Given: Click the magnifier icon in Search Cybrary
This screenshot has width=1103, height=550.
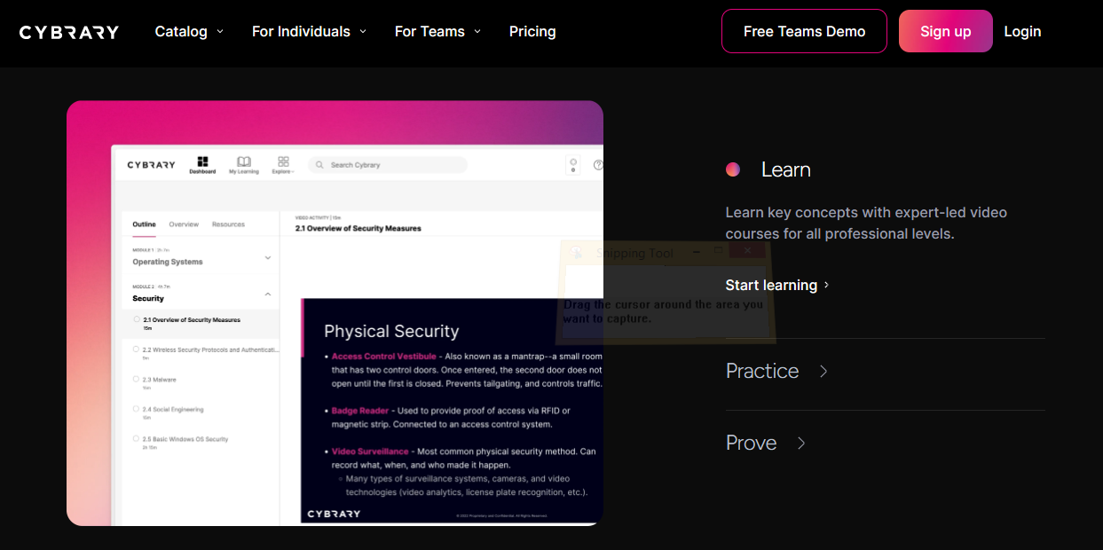Looking at the screenshot, I should [319, 165].
